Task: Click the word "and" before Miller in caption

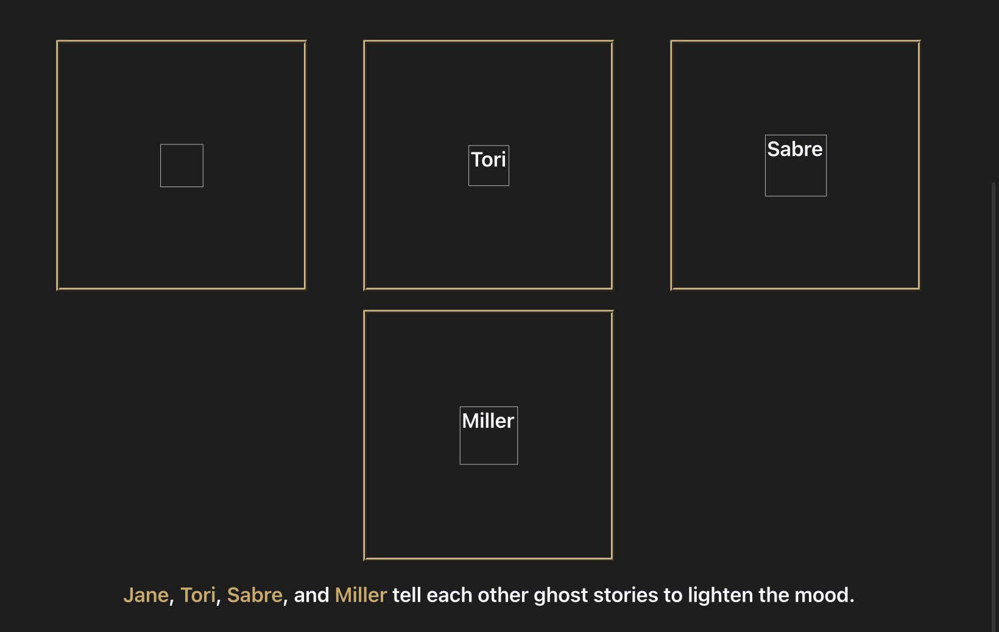Action: (x=311, y=595)
